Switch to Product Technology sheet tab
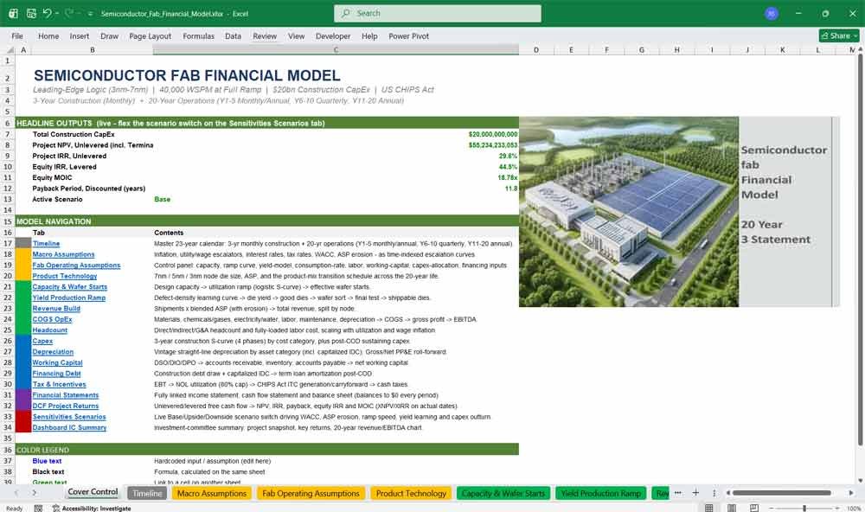The width and height of the screenshot is (865, 512). [x=411, y=493]
